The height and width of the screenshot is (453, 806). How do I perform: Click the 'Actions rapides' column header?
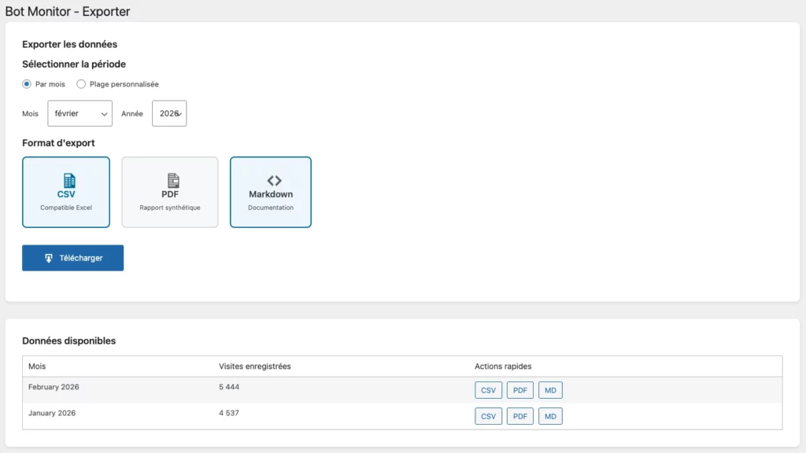[x=503, y=366]
